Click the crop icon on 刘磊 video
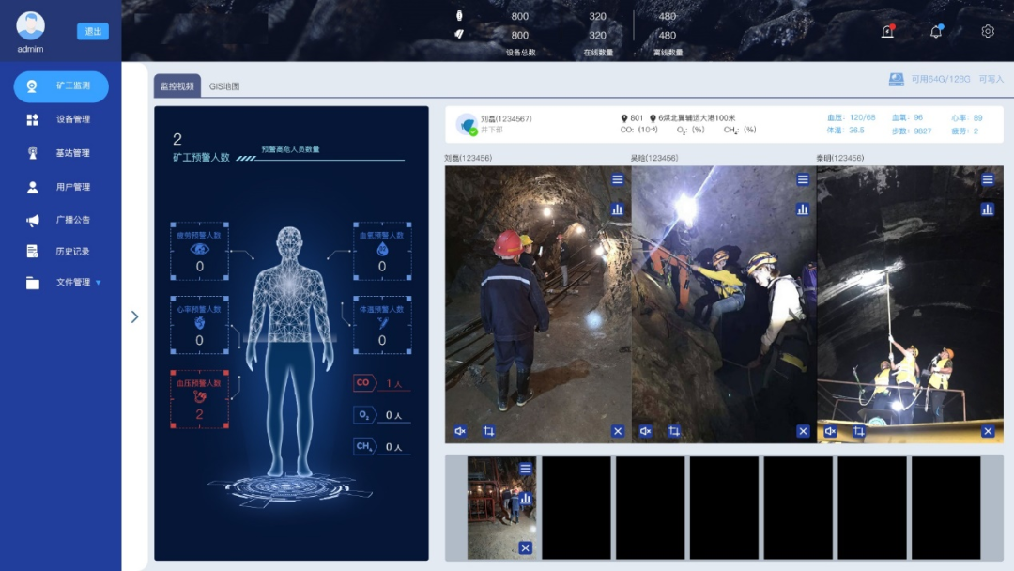Image resolution: width=1014 pixels, height=571 pixels. tap(488, 431)
